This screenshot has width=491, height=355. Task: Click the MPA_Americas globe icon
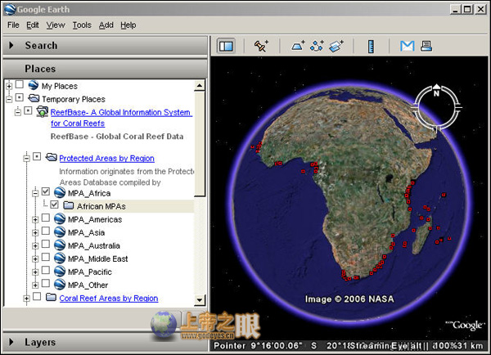[x=60, y=219]
